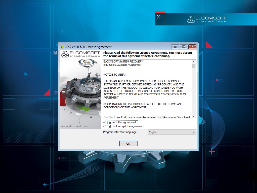Click the blue X mark on the background
Screen dimensions: 257x193
(x=25, y=74)
